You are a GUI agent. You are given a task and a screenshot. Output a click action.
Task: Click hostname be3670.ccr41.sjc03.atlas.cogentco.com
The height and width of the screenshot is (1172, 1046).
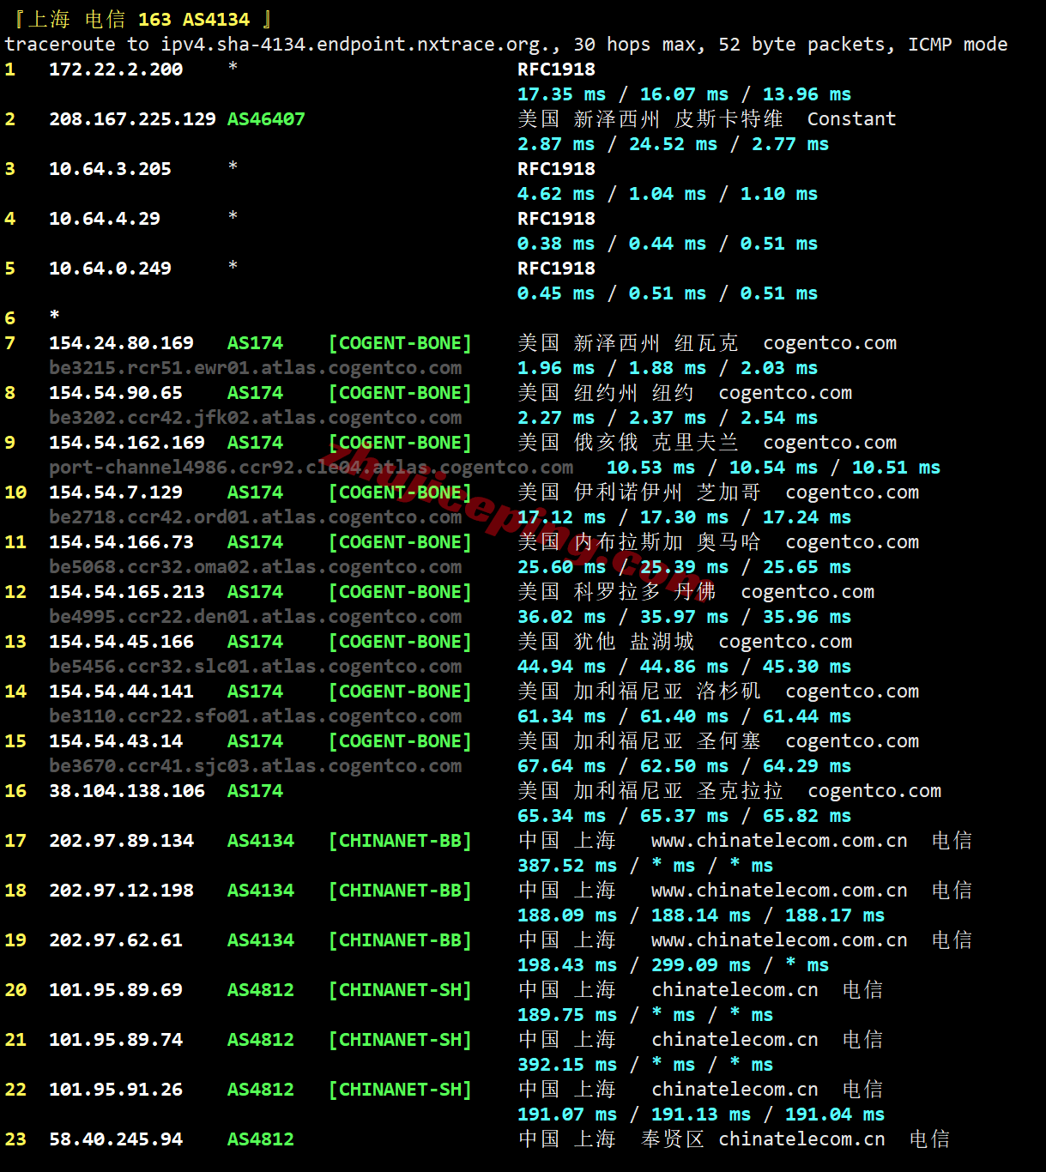tap(255, 766)
